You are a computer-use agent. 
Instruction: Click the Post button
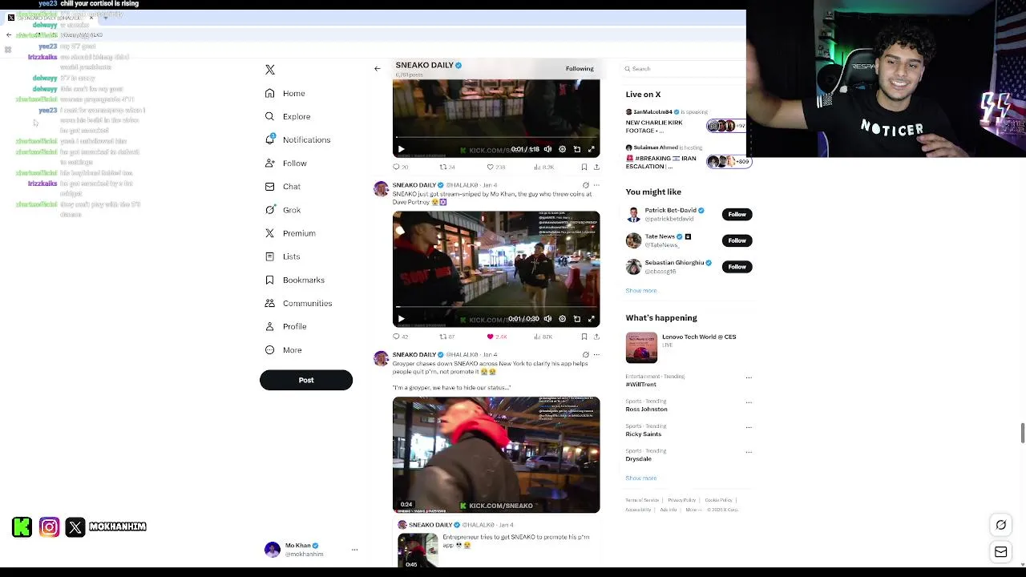coord(306,380)
